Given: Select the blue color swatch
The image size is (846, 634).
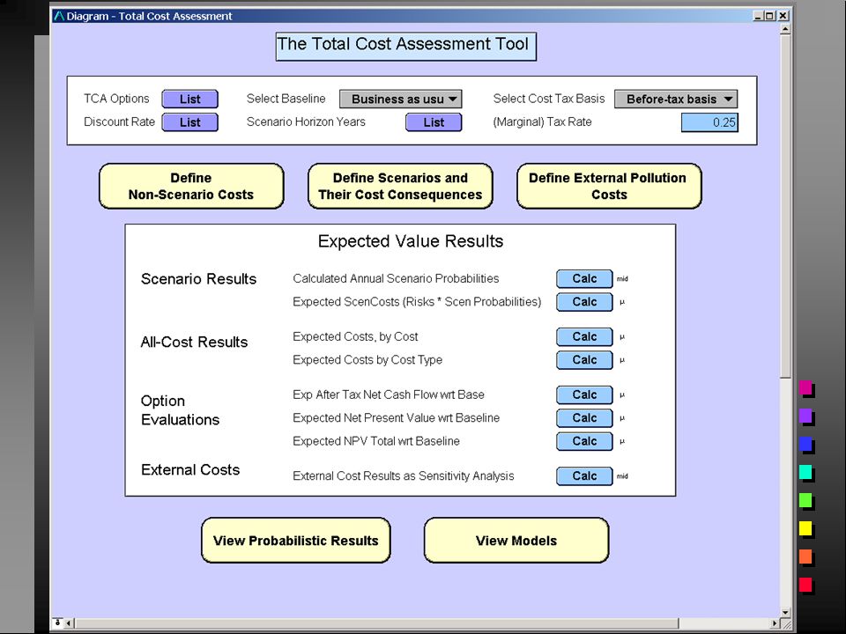Looking at the screenshot, I should [806, 444].
